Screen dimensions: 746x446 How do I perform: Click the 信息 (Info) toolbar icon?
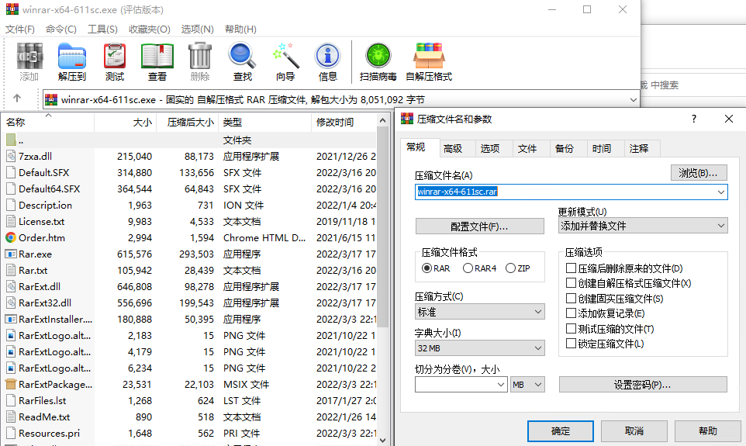pyautogui.click(x=327, y=56)
